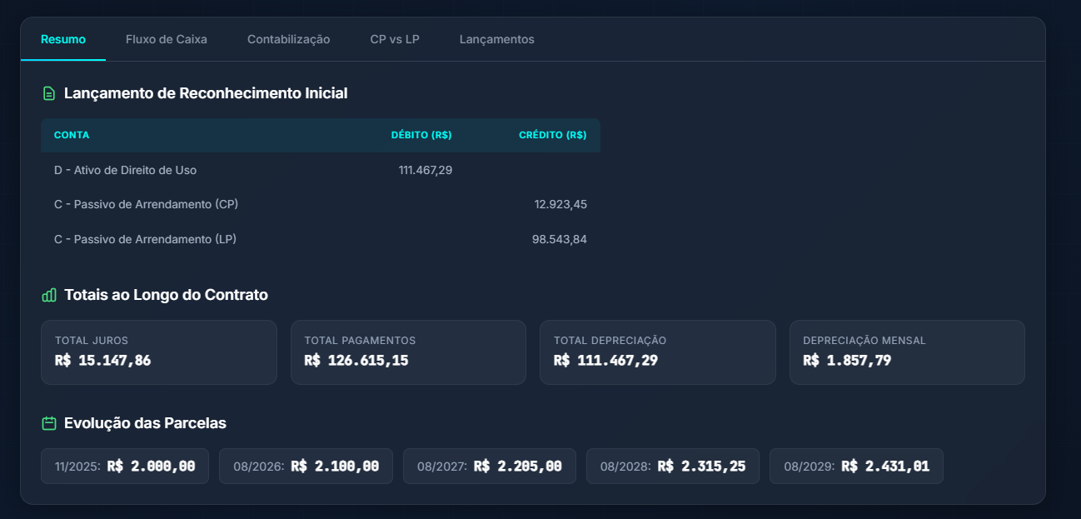Screen dimensions: 1081x519
Task: Click the 11/2025 installment chip
Action: [125, 467]
